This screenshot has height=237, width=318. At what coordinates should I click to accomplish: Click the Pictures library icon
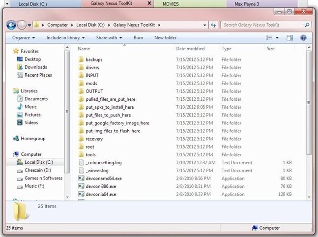[x=20, y=115]
